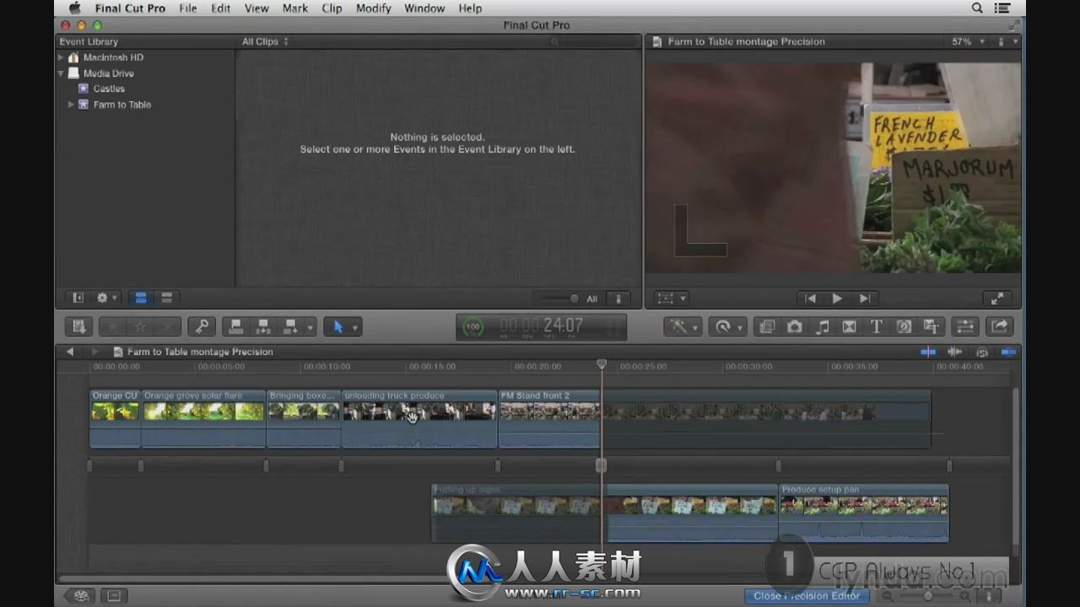Toggle solo headphones button in timeline

[x=982, y=352]
